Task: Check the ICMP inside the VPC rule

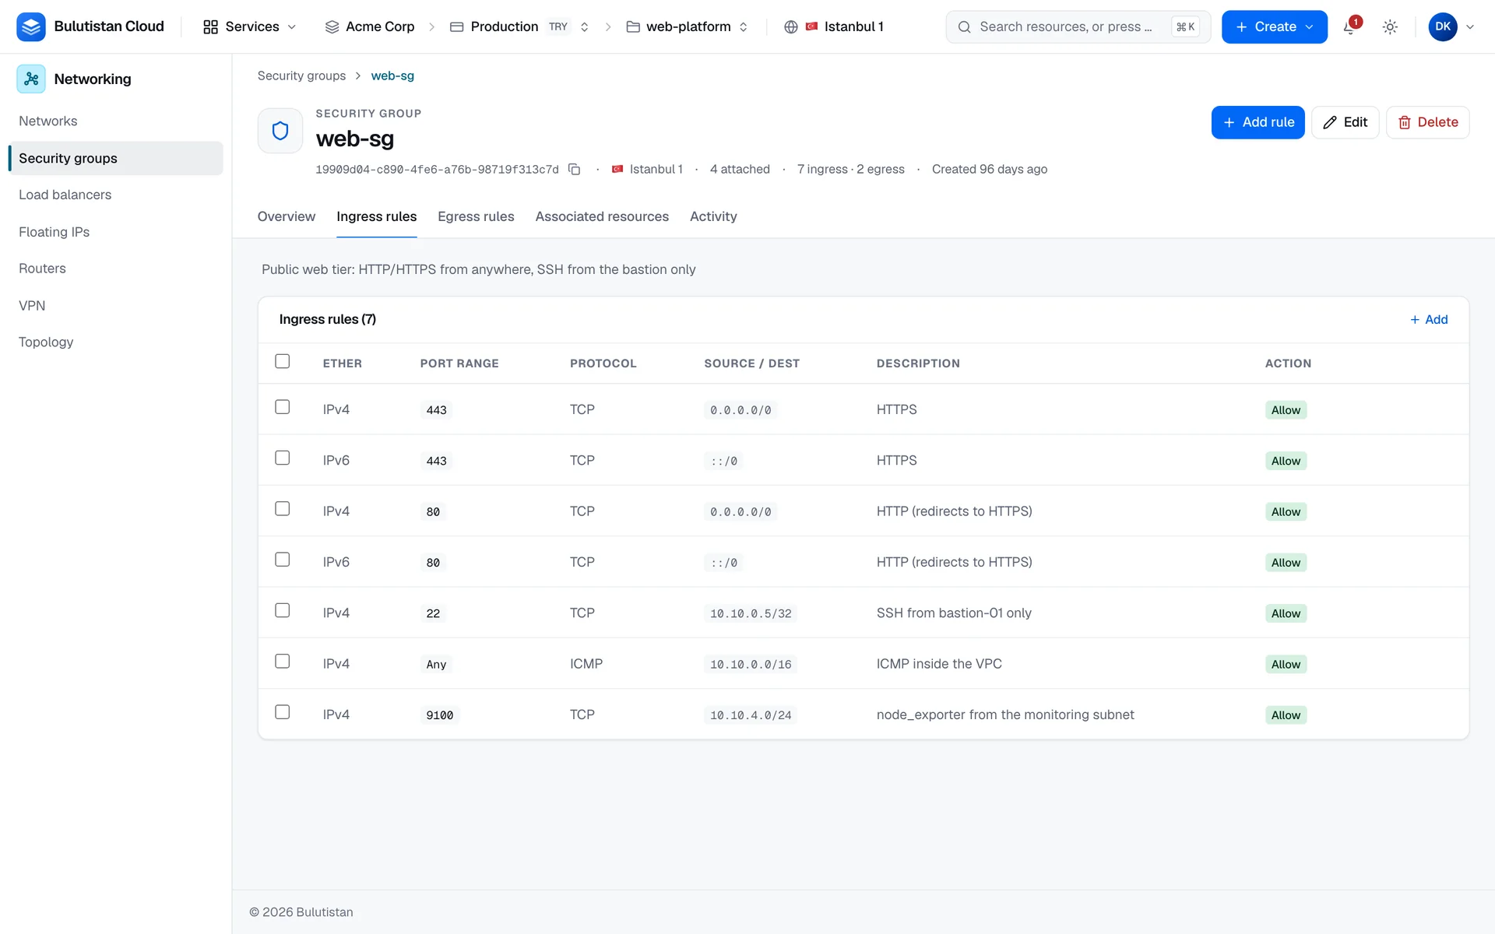Action: pos(283,661)
